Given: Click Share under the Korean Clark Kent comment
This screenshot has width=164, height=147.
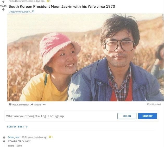Looking at the screenshot, I should pyautogui.click(x=11, y=146).
